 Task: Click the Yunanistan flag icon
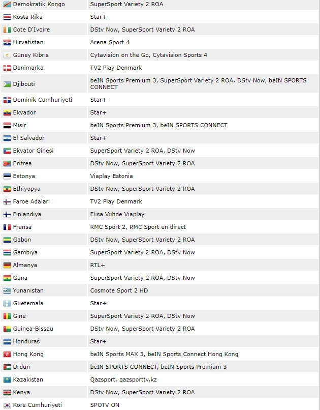click(x=7, y=290)
